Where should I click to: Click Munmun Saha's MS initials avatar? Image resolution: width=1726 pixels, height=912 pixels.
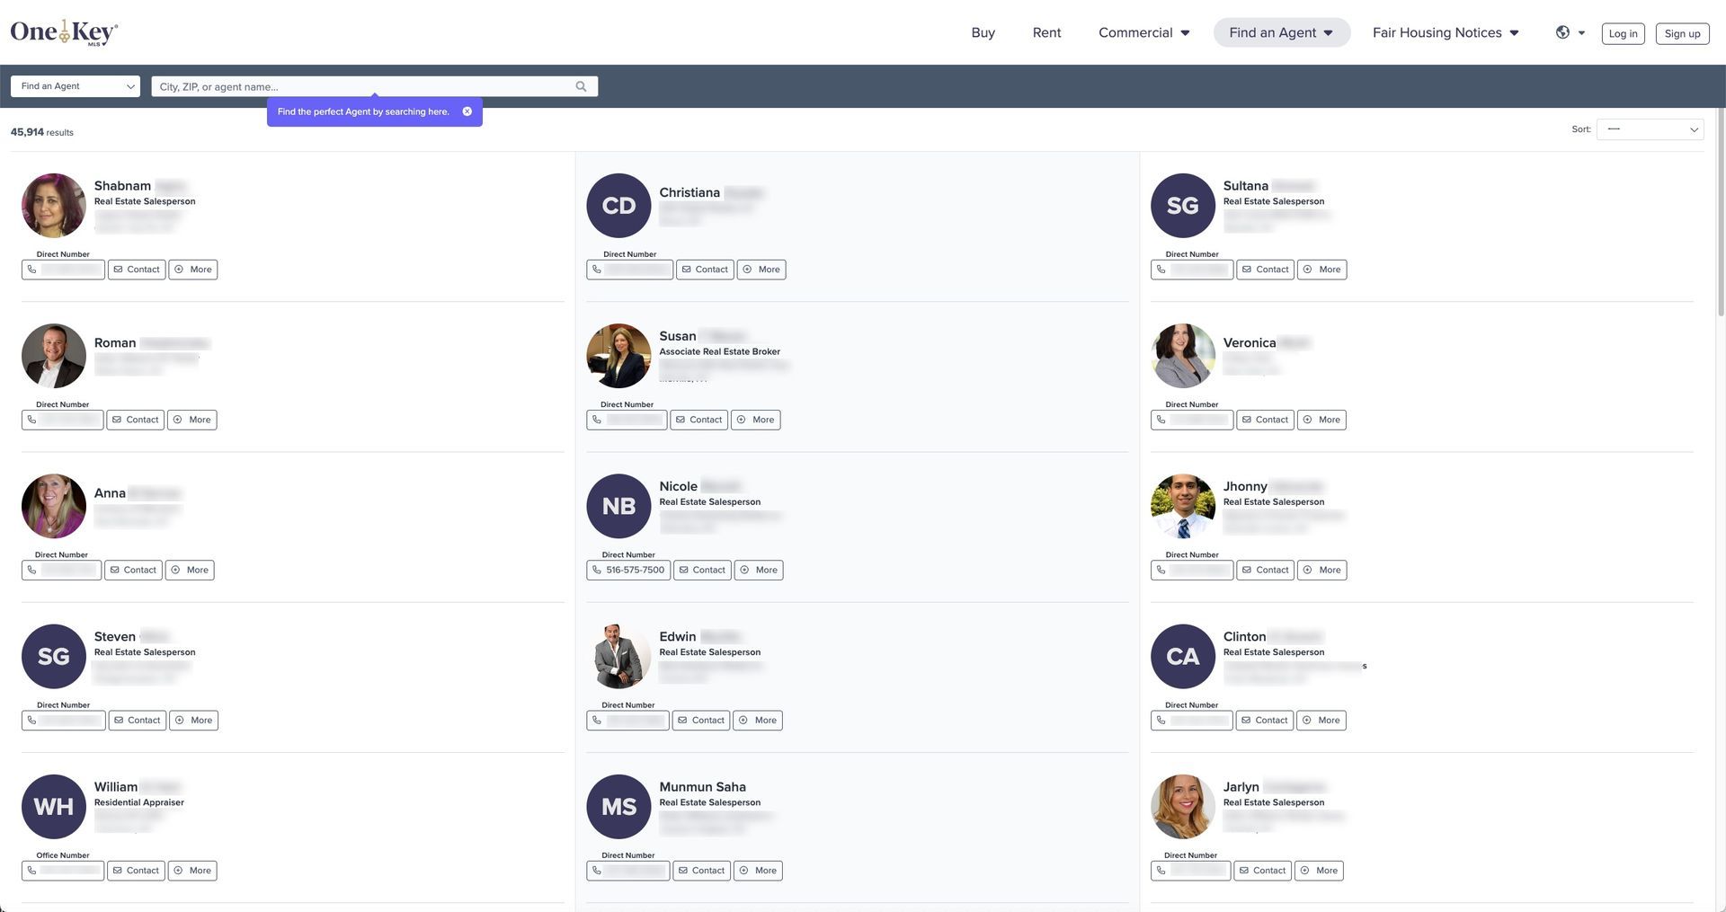point(618,807)
